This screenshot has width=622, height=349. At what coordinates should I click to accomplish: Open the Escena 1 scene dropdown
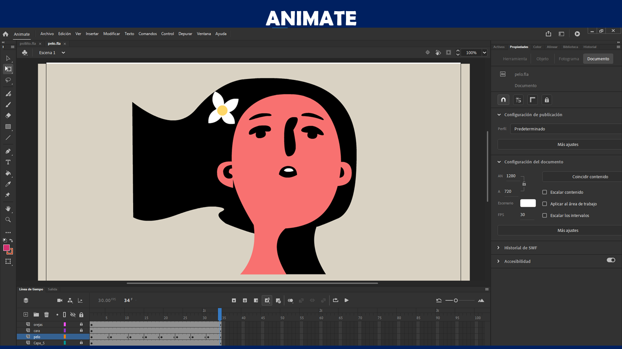tap(63, 53)
